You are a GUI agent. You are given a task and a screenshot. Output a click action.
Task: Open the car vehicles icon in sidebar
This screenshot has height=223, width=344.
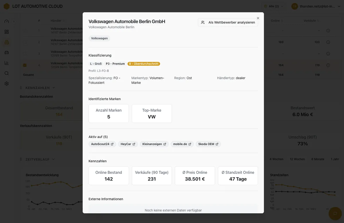coord(7,52)
